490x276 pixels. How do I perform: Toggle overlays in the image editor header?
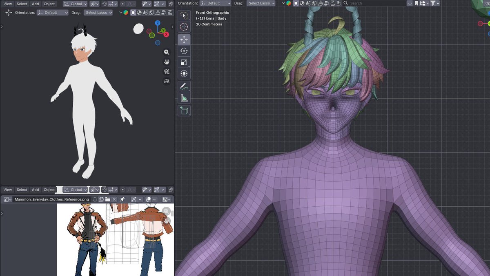click(148, 199)
